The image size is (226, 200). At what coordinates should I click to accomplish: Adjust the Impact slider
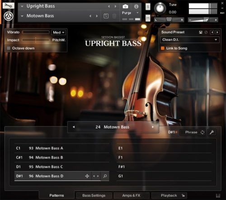(x=36, y=40)
